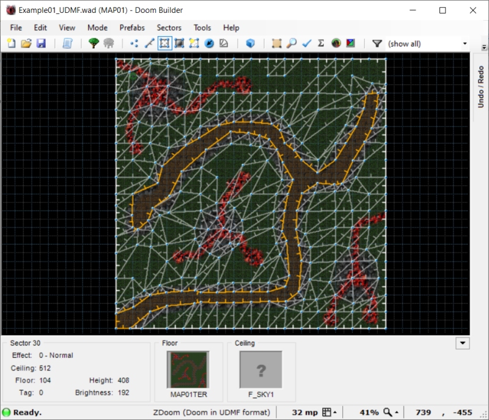Viewport: 489px width, 420px height.
Task: Switch to Things mode blue arrow icon
Action: click(x=209, y=43)
